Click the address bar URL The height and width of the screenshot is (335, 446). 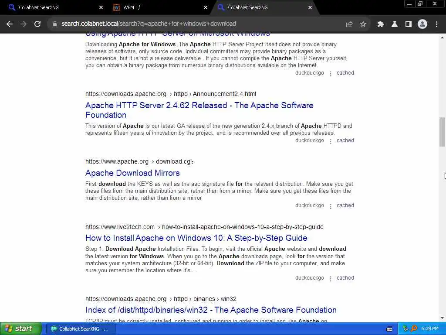149,24
